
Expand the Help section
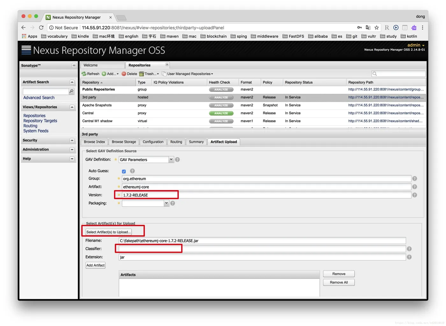click(x=72, y=159)
